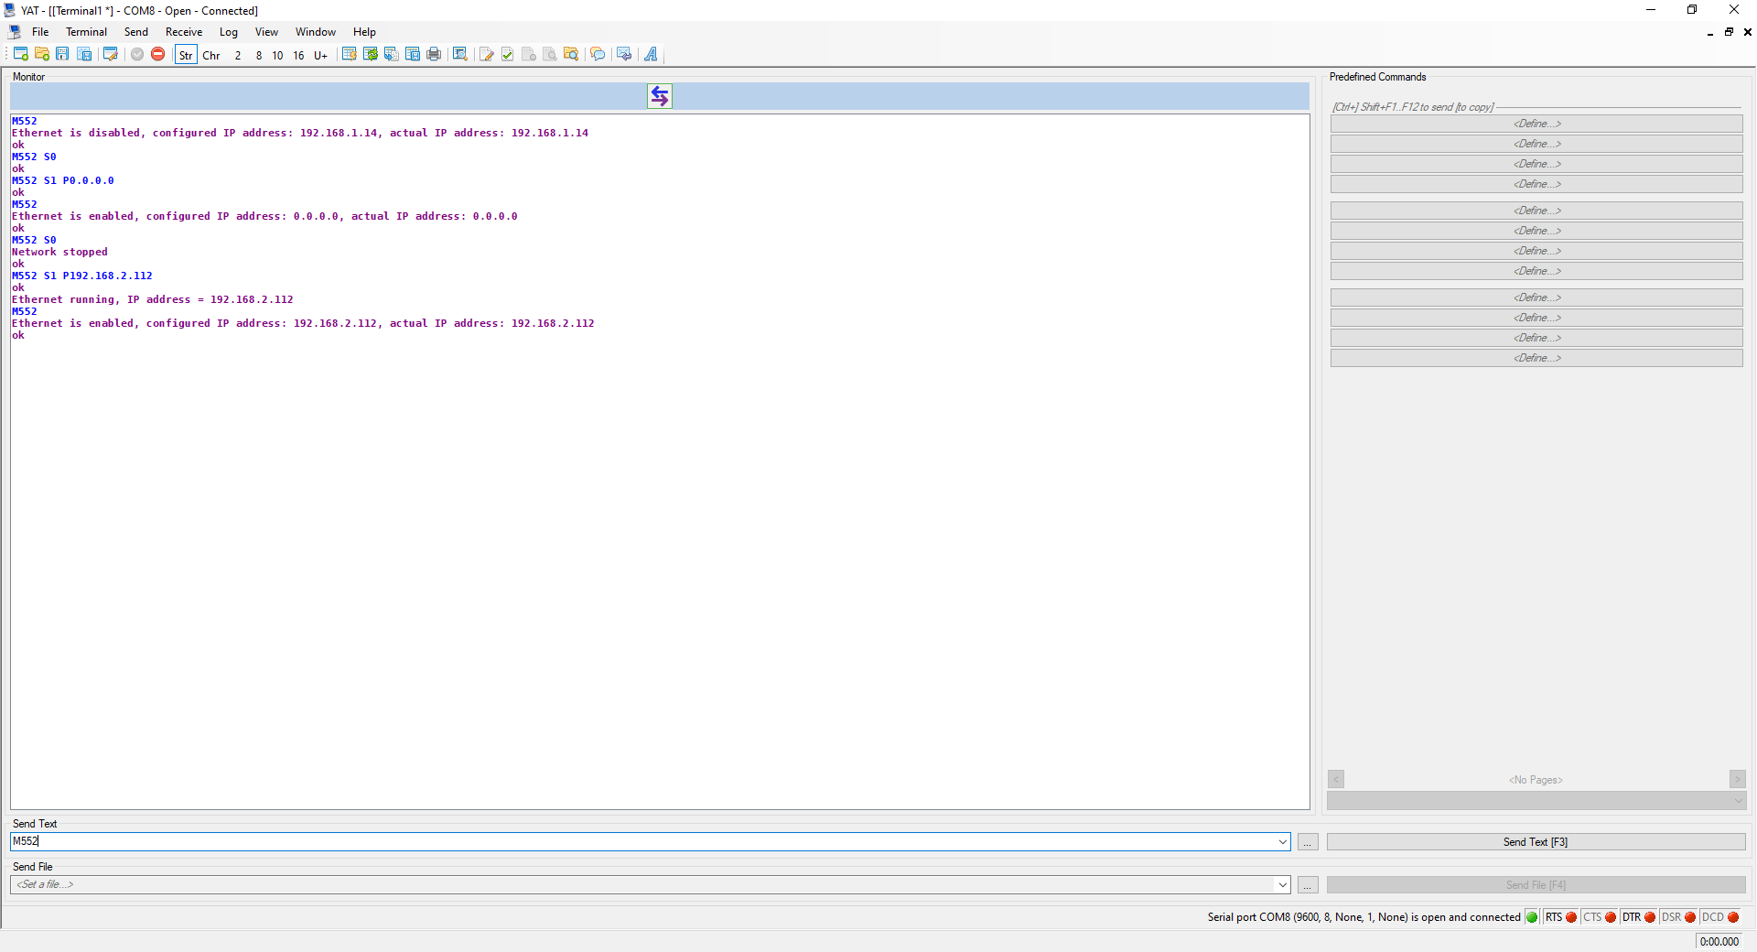Toggle the RTS signal indicator
1757x952 pixels.
(x=1561, y=917)
